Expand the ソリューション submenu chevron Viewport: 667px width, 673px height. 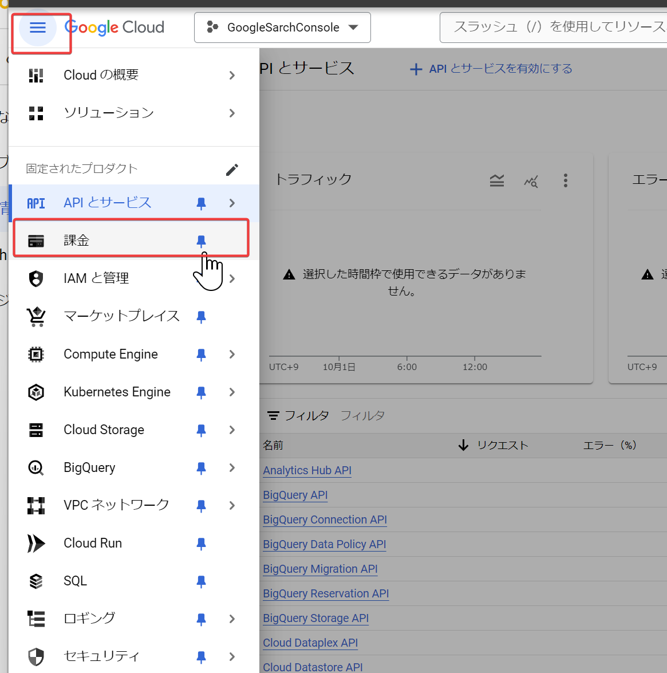(232, 113)
